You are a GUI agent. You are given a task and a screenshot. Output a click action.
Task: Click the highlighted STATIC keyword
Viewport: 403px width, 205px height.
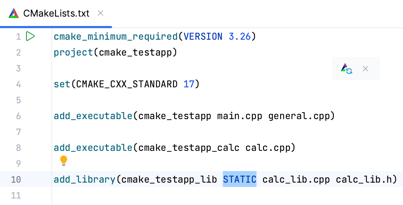(239, 179)
